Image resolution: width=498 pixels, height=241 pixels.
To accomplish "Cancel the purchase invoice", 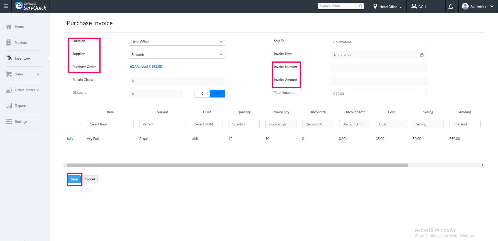I will pos(90,179).
